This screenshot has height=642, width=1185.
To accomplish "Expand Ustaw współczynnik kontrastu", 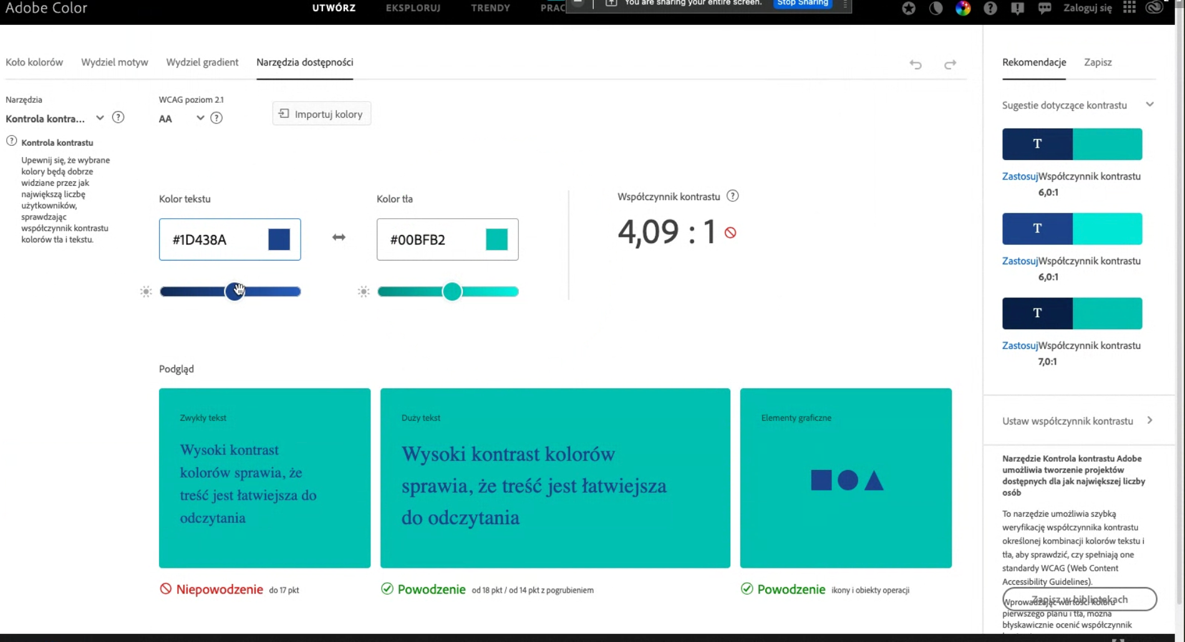I will [1078, 421].
